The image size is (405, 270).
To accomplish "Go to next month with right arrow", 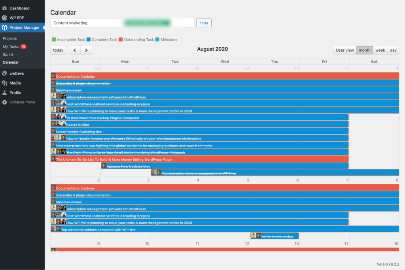I will [x=86, y=50].
